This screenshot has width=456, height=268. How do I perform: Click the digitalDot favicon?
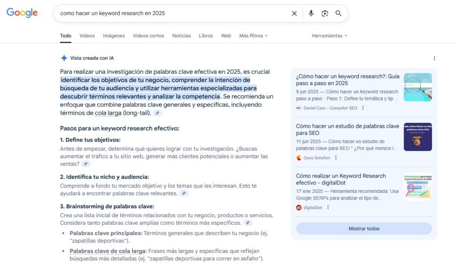[299, 207]
